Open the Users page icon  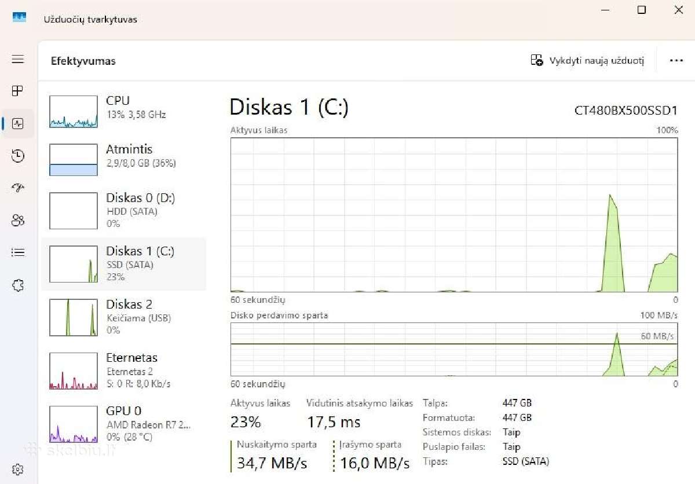tap(18, 220)
